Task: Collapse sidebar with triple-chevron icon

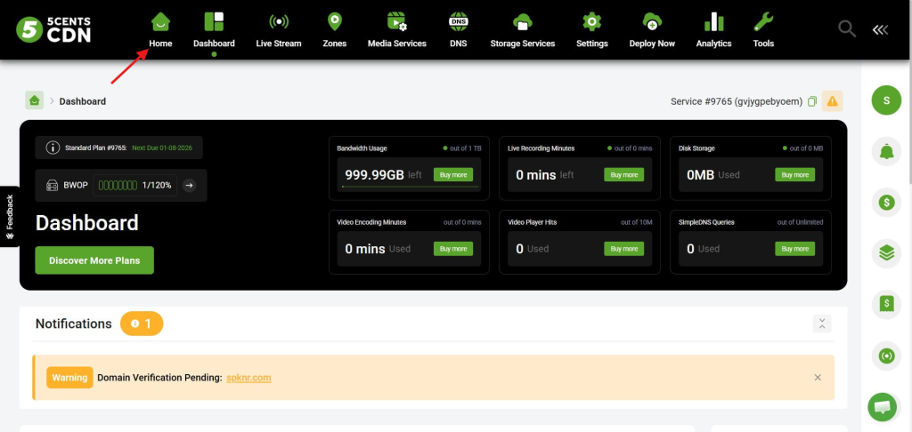Action: coord(880,29)
